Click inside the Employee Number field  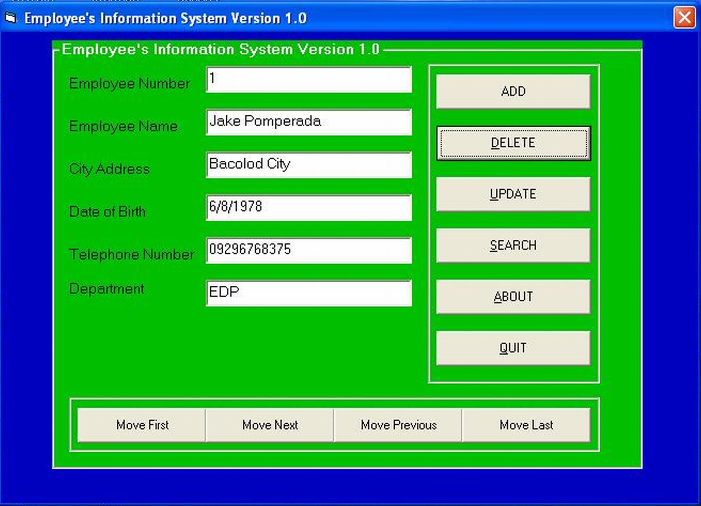[x=308, y=80]
